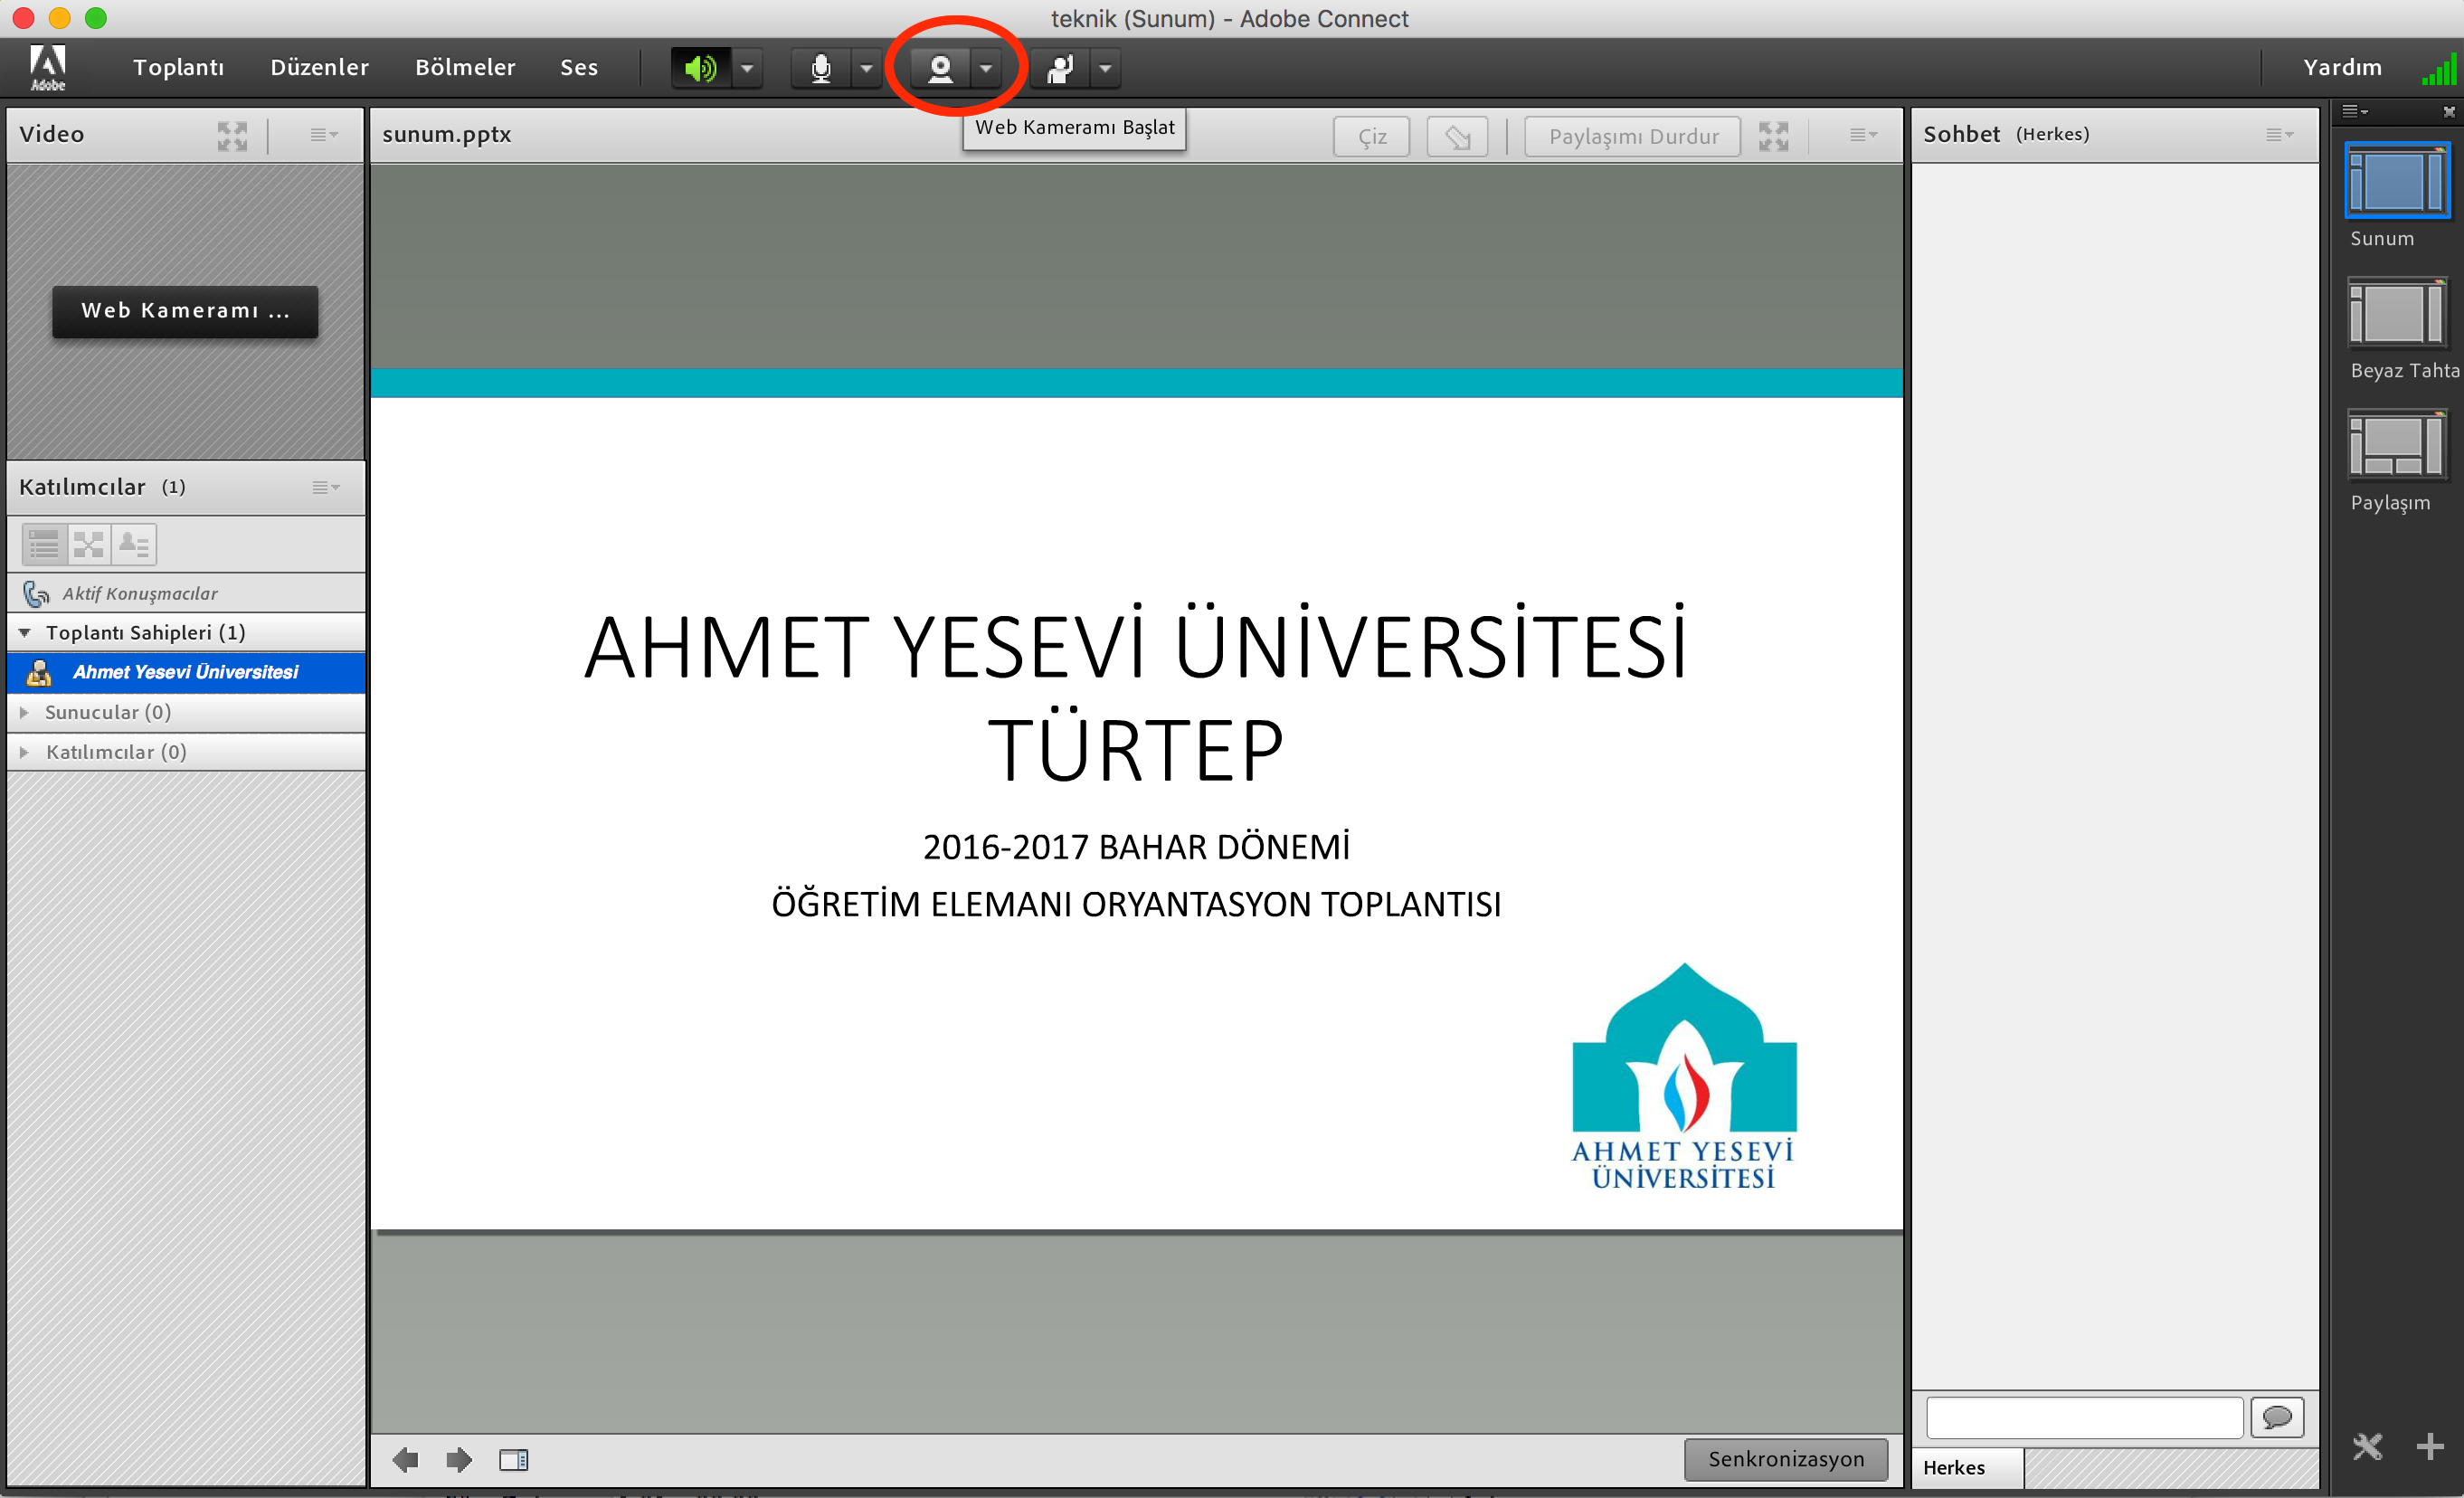Switch to breakout room view
Viewport: 2464px width, 1498px height.
pyautogui.click(x=89, y=544)
